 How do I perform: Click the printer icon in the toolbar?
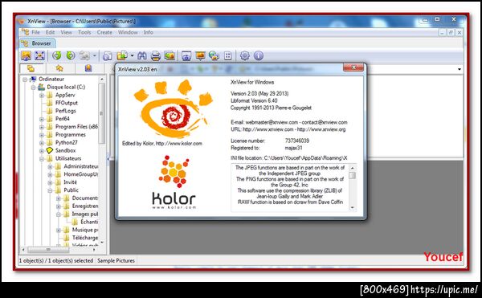pos(156,56)
